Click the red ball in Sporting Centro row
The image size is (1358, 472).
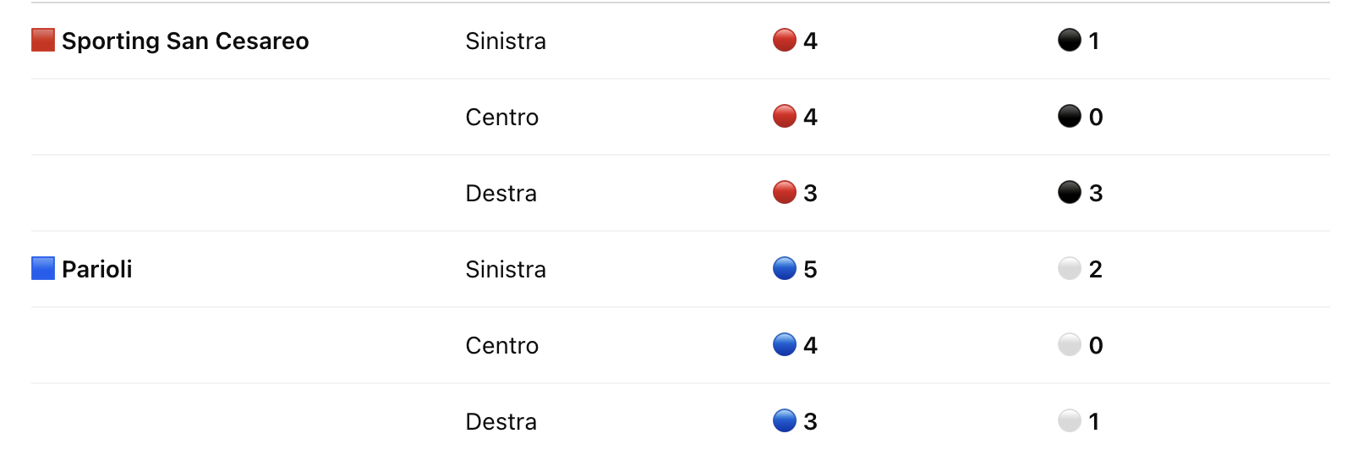[785, 116]
